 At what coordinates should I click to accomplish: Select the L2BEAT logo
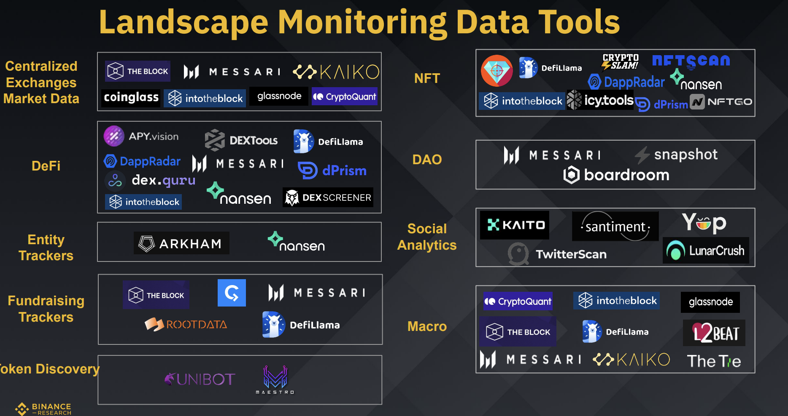[x=714, y=333]
